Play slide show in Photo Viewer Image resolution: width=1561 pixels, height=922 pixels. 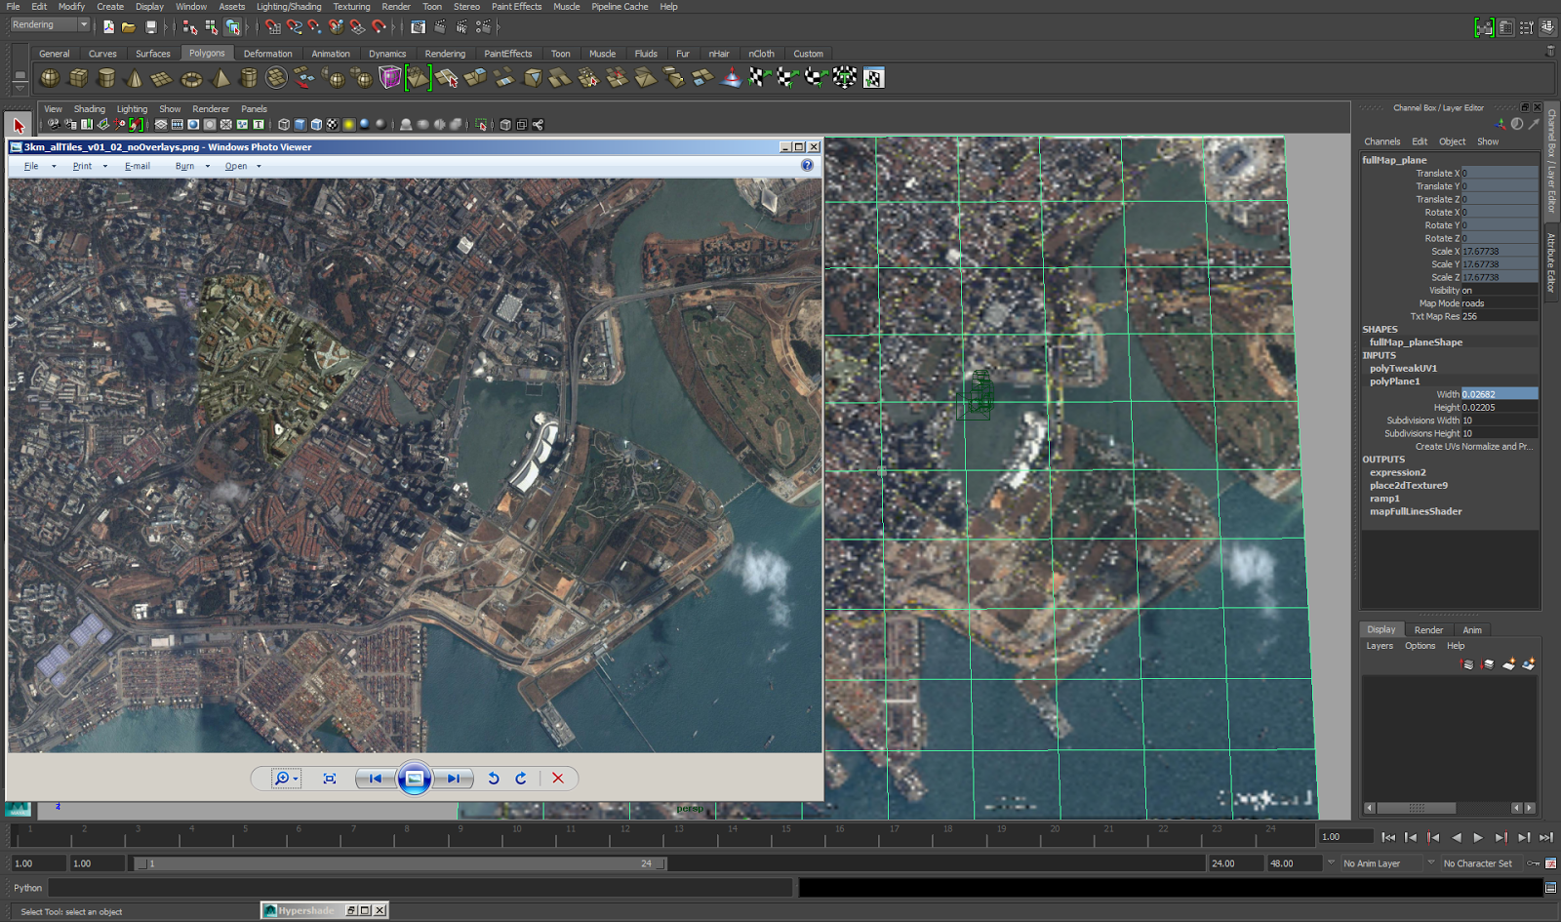point(414,779)
